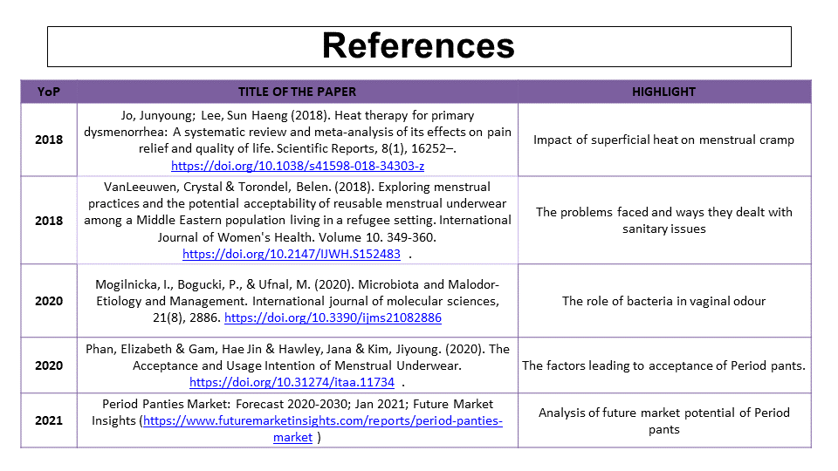
Task: Select the TITLE OF THE PAPER header
Action: [x=297, y=92]
